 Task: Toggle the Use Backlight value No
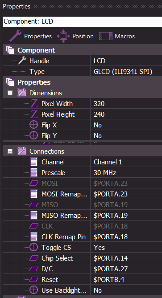(x=126, y=290)
